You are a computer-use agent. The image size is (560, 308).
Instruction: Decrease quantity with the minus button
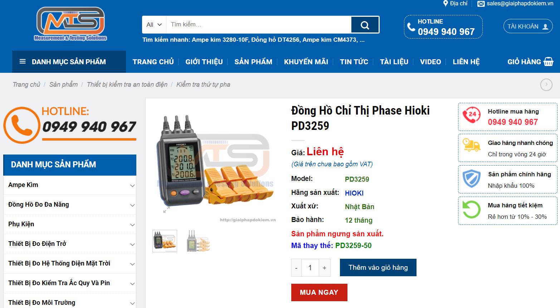(296, 268)
